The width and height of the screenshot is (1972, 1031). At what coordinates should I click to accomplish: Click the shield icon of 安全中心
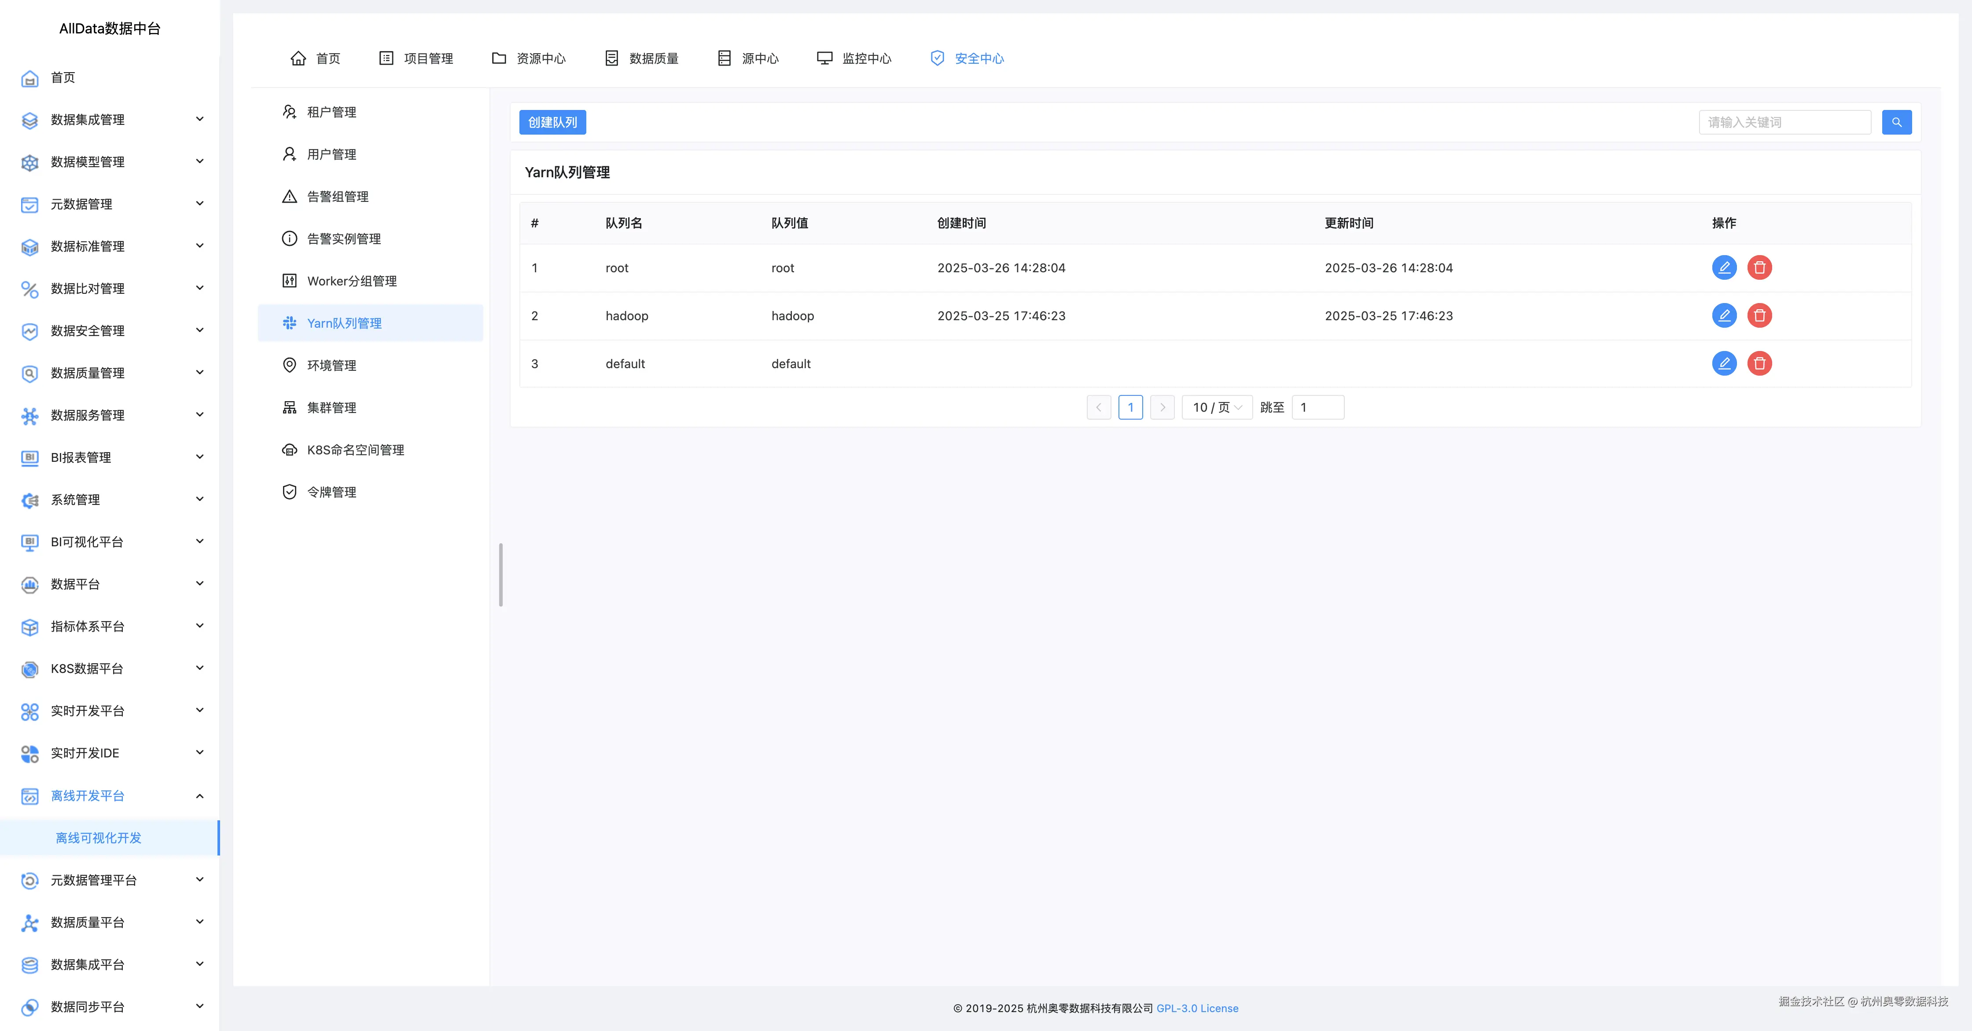[937, 58]
